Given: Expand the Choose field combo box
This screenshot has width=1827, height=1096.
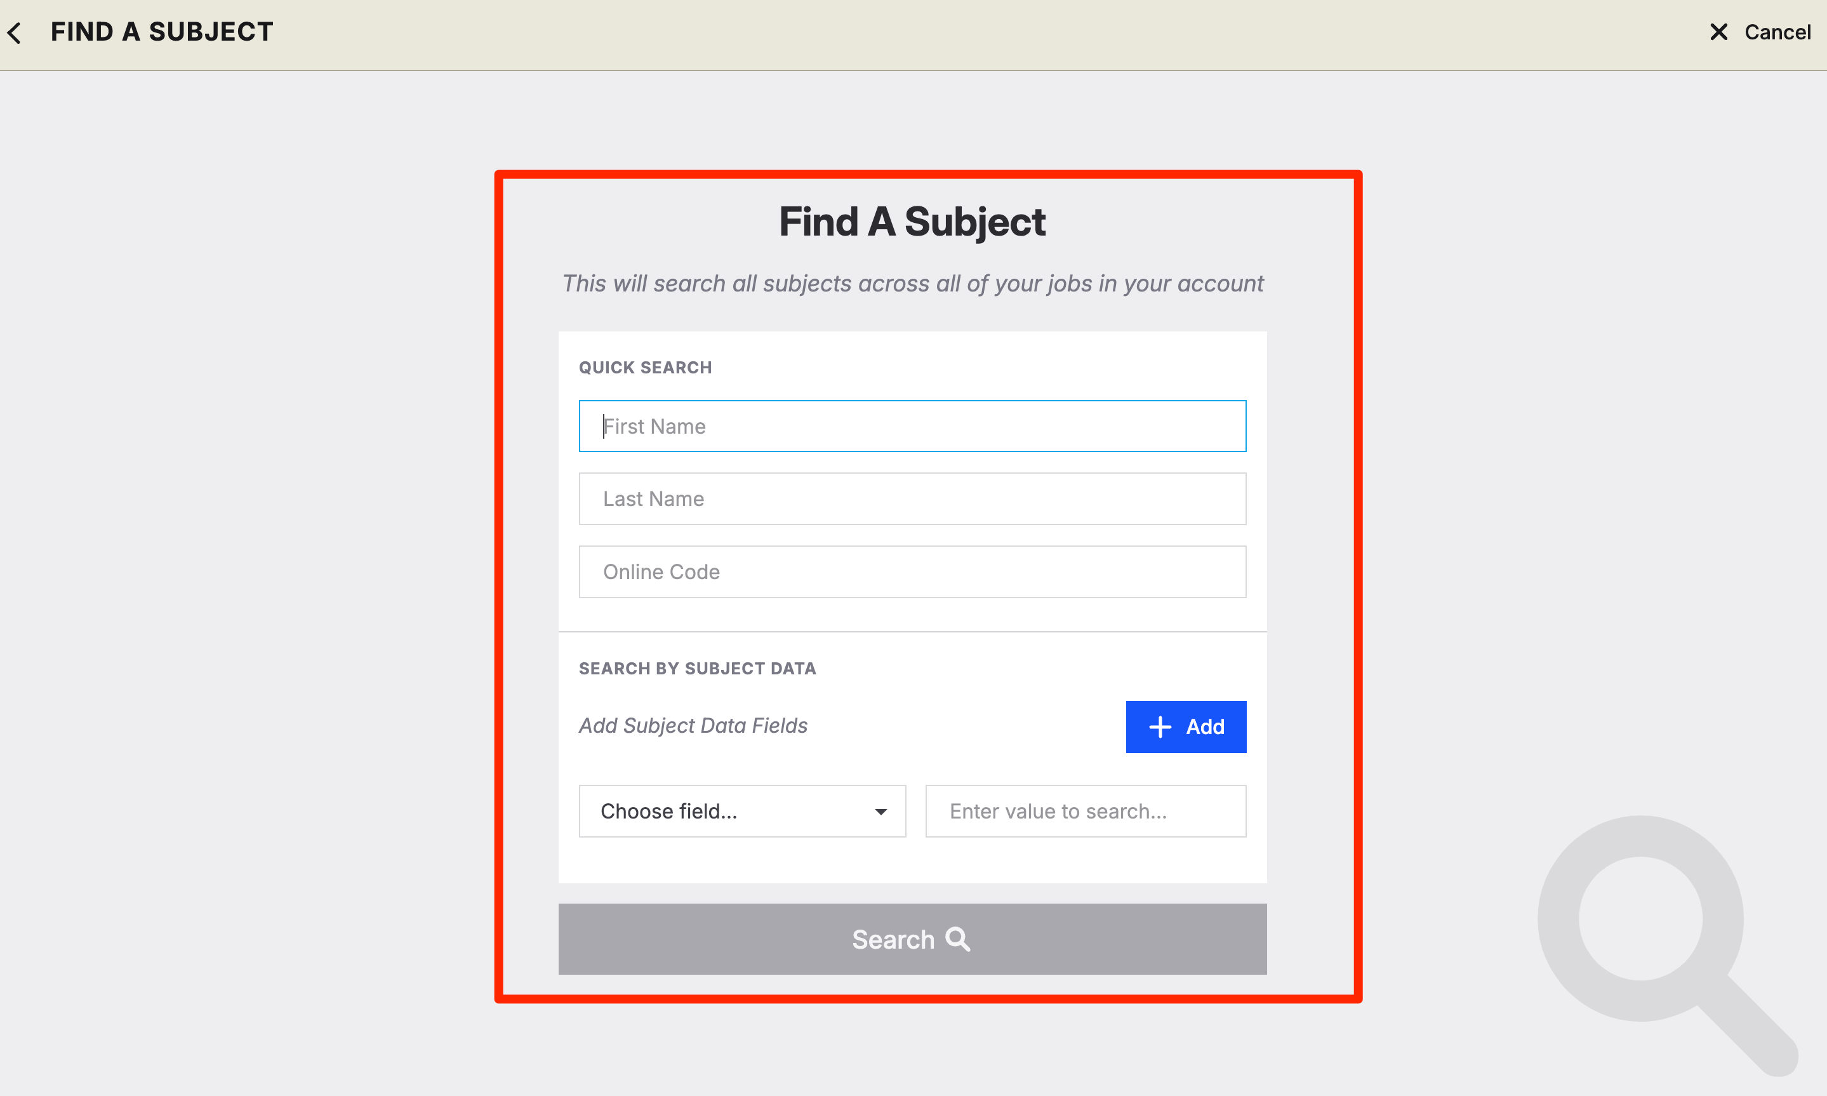Looking at the screenshot, I should (x=742, y=811).
